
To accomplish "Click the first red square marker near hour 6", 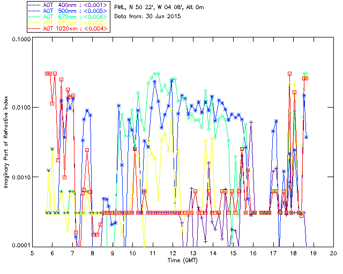I will pos(47,74).
